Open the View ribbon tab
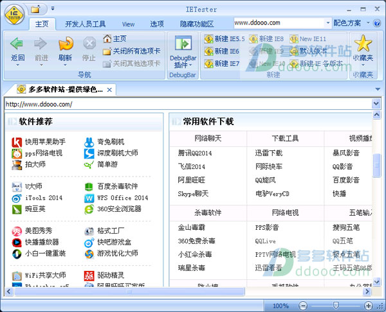This screenshot has height=312, width=386. coord(128,24)
